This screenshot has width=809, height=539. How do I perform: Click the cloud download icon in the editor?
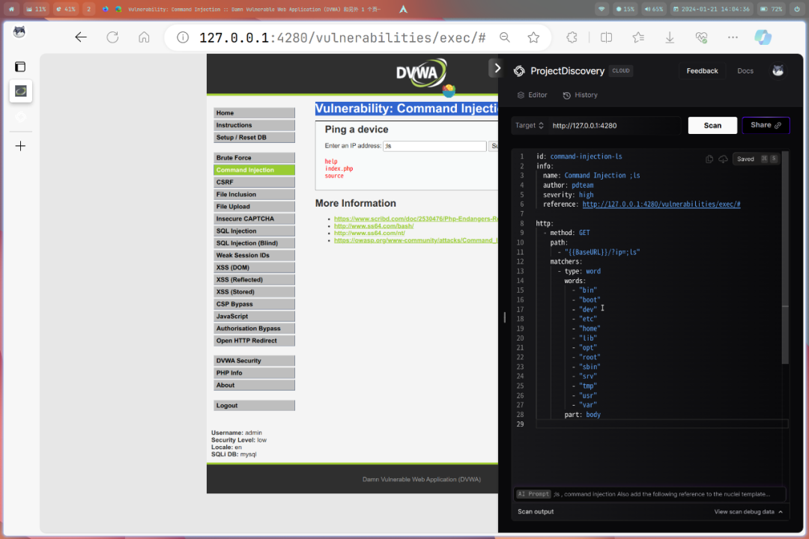(723, 159)
